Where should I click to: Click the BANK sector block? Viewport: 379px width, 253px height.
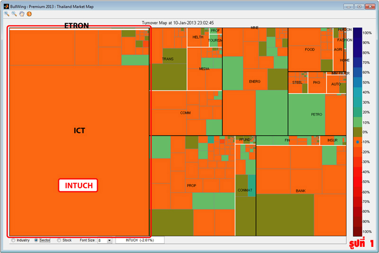click(300, 191)
